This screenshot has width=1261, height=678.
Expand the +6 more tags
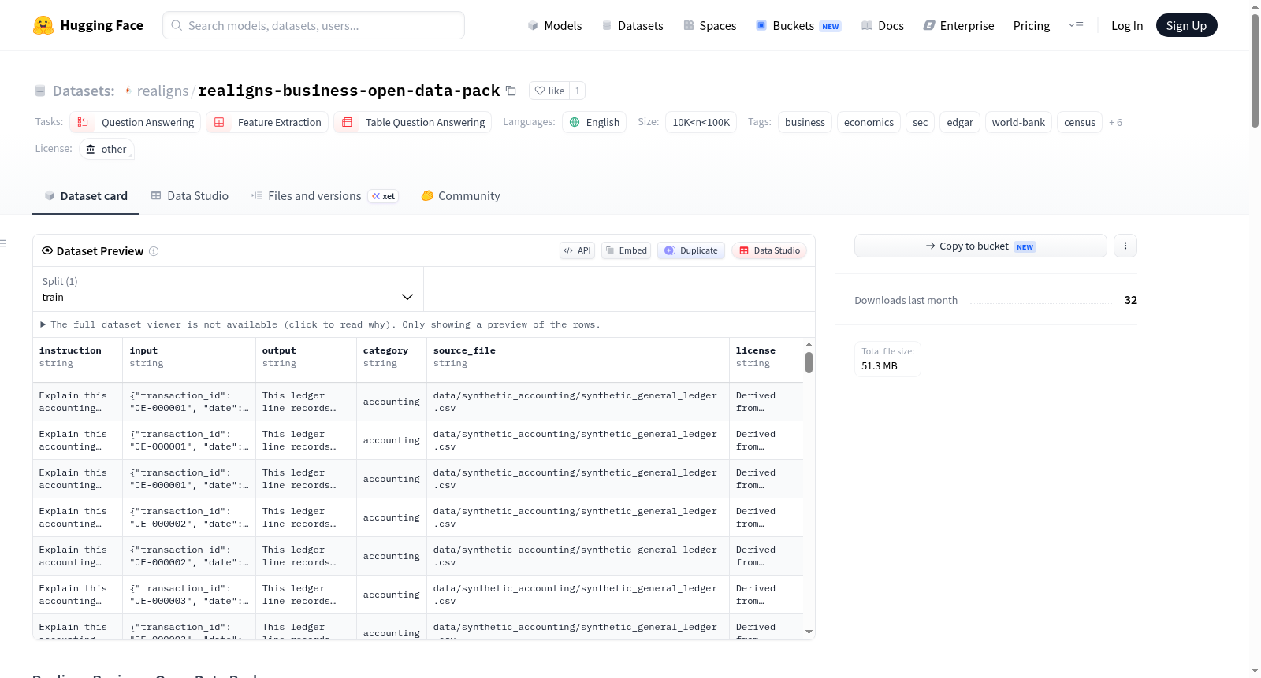[1115, 122]
